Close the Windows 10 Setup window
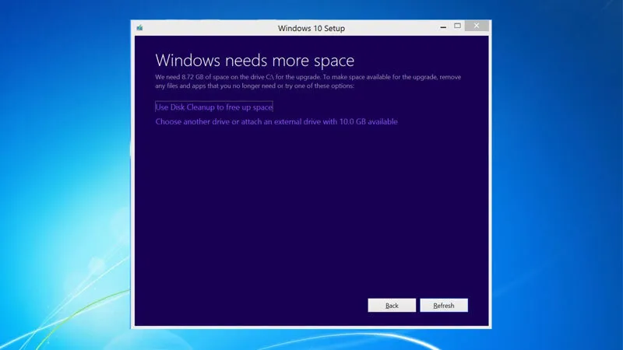The image size is (623, 350). 477,26
